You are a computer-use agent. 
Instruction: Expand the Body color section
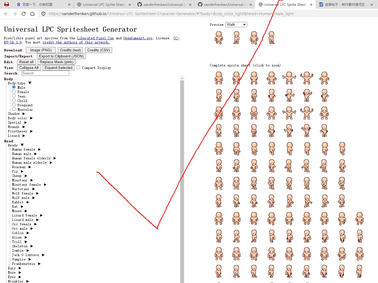click(x=31, y=118)
